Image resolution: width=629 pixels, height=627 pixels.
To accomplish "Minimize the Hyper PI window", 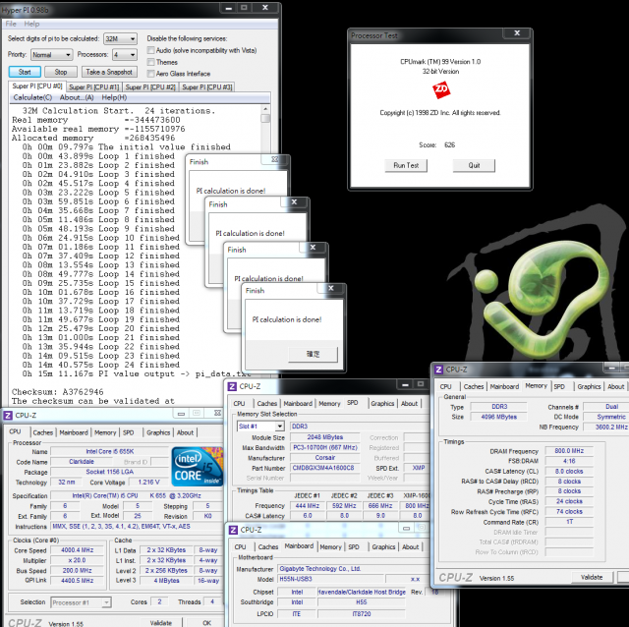I will click(228, 7).
